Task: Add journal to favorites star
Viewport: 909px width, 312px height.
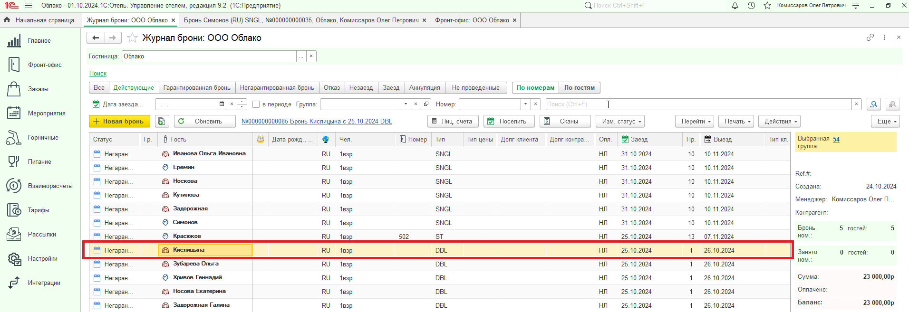Action: [132, 38]
